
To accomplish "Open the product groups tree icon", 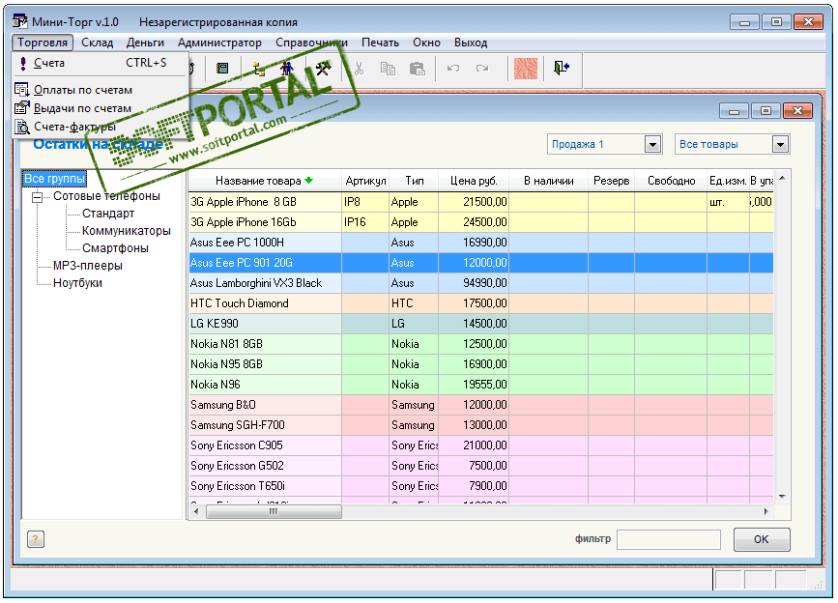I will coord(259,69).
